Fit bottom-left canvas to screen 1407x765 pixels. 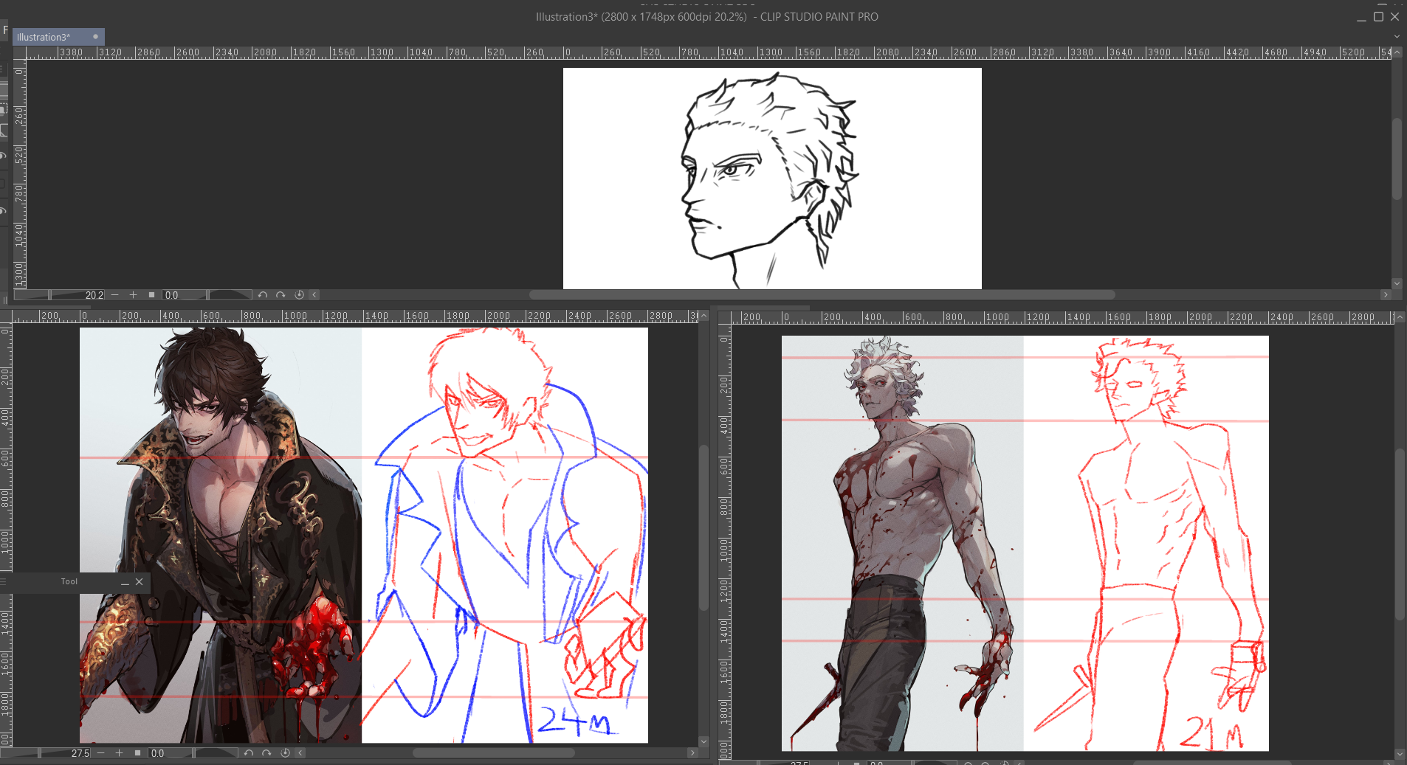pyautogui.click(x=137, y=753)
